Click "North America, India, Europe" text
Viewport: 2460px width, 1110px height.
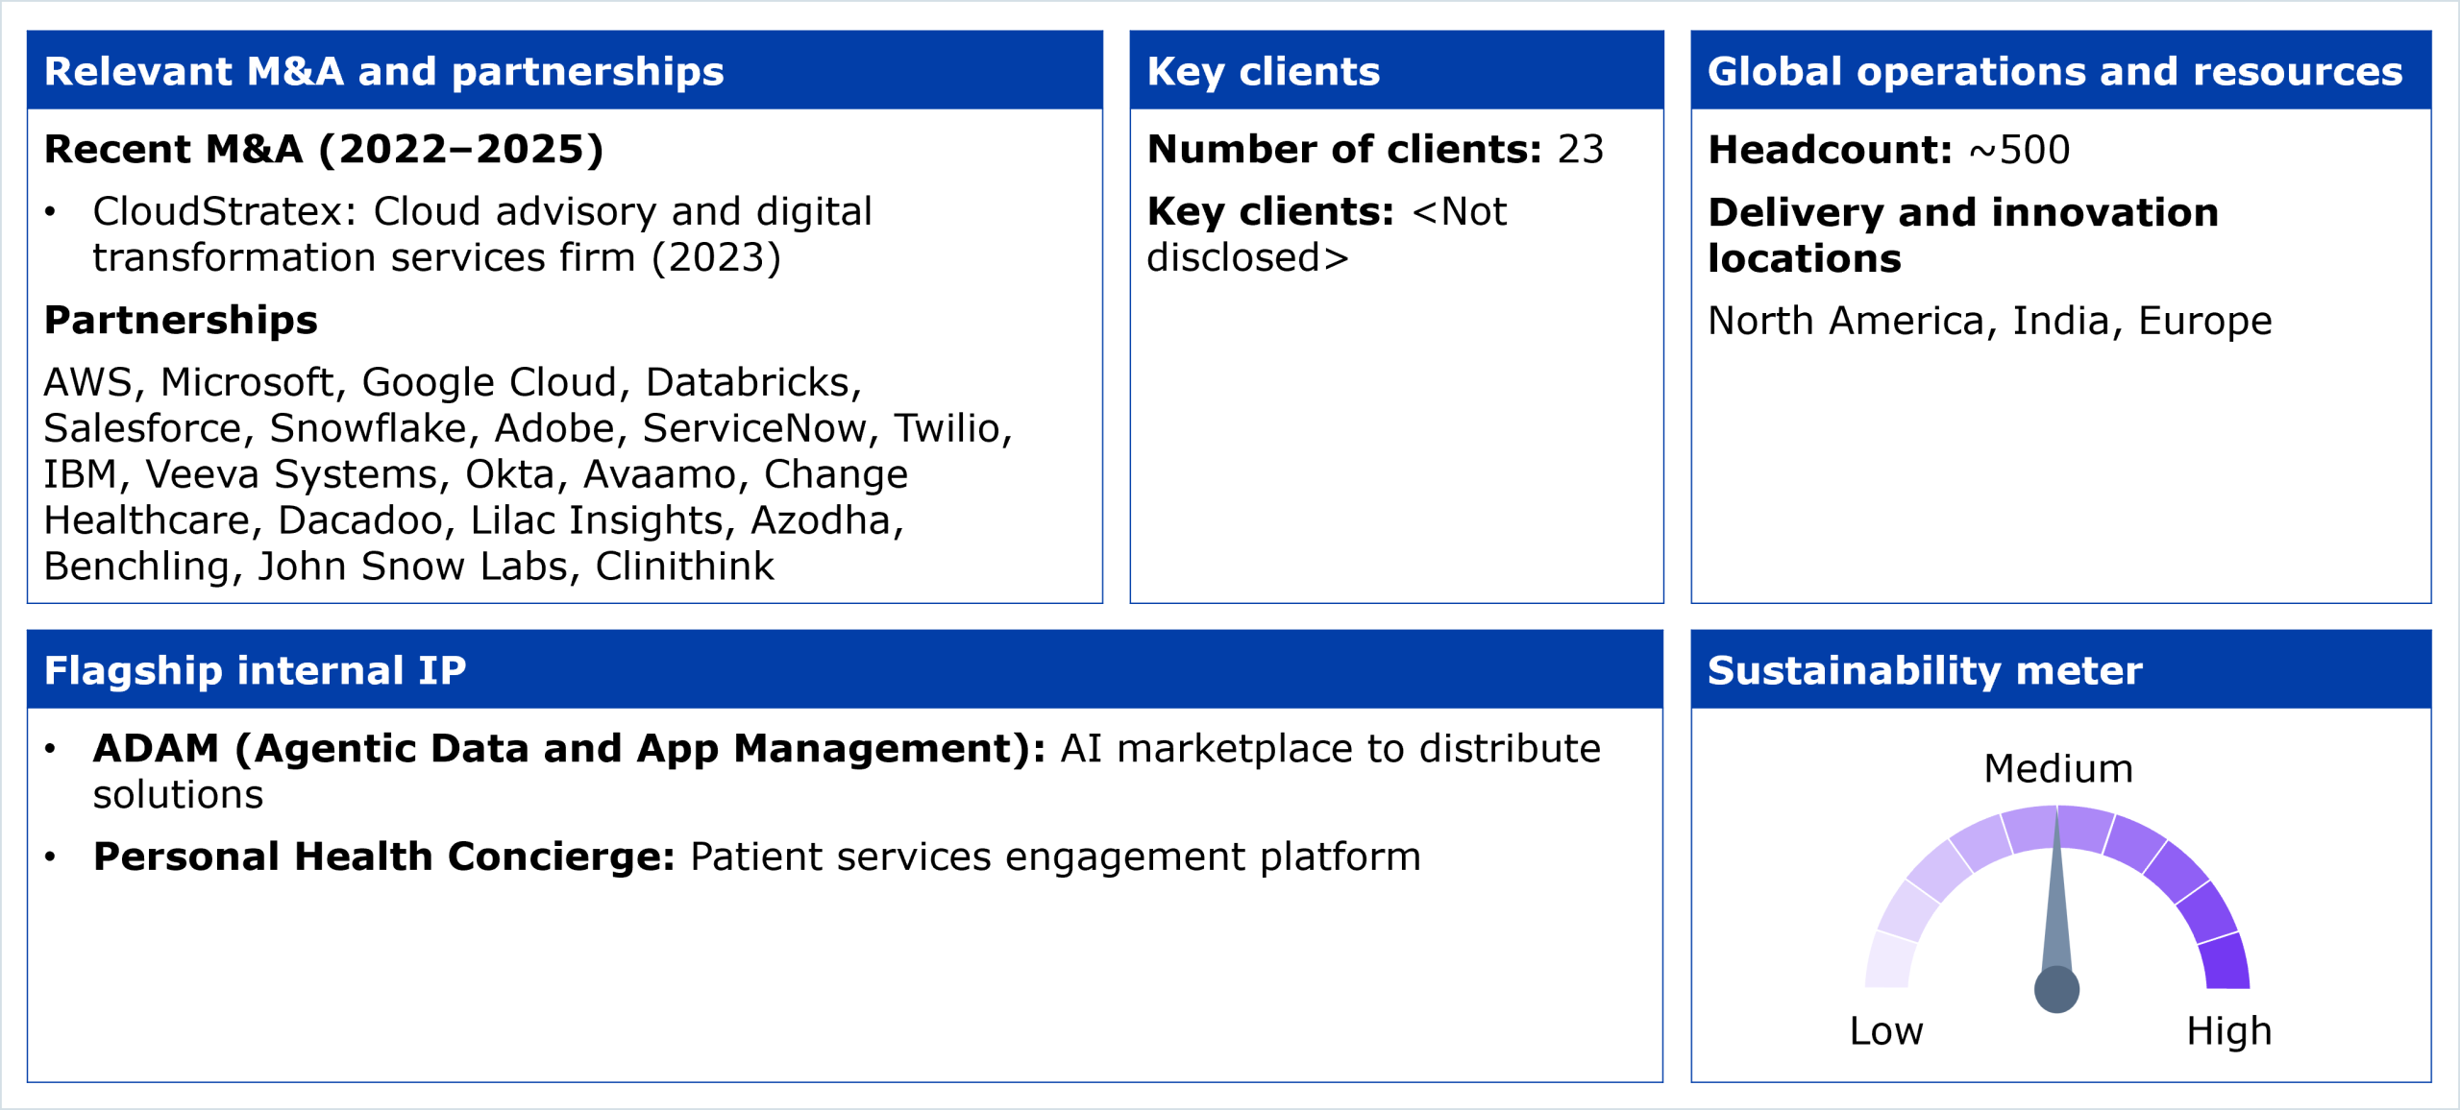pos(1989,321)
